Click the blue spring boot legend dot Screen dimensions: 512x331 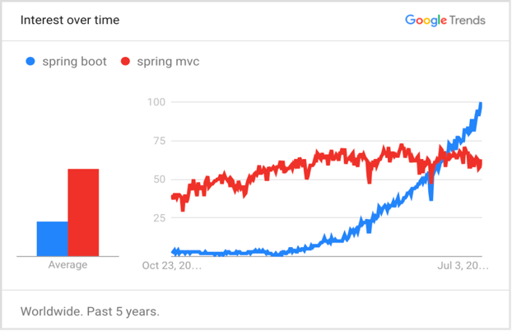click(x=30, y=62)
